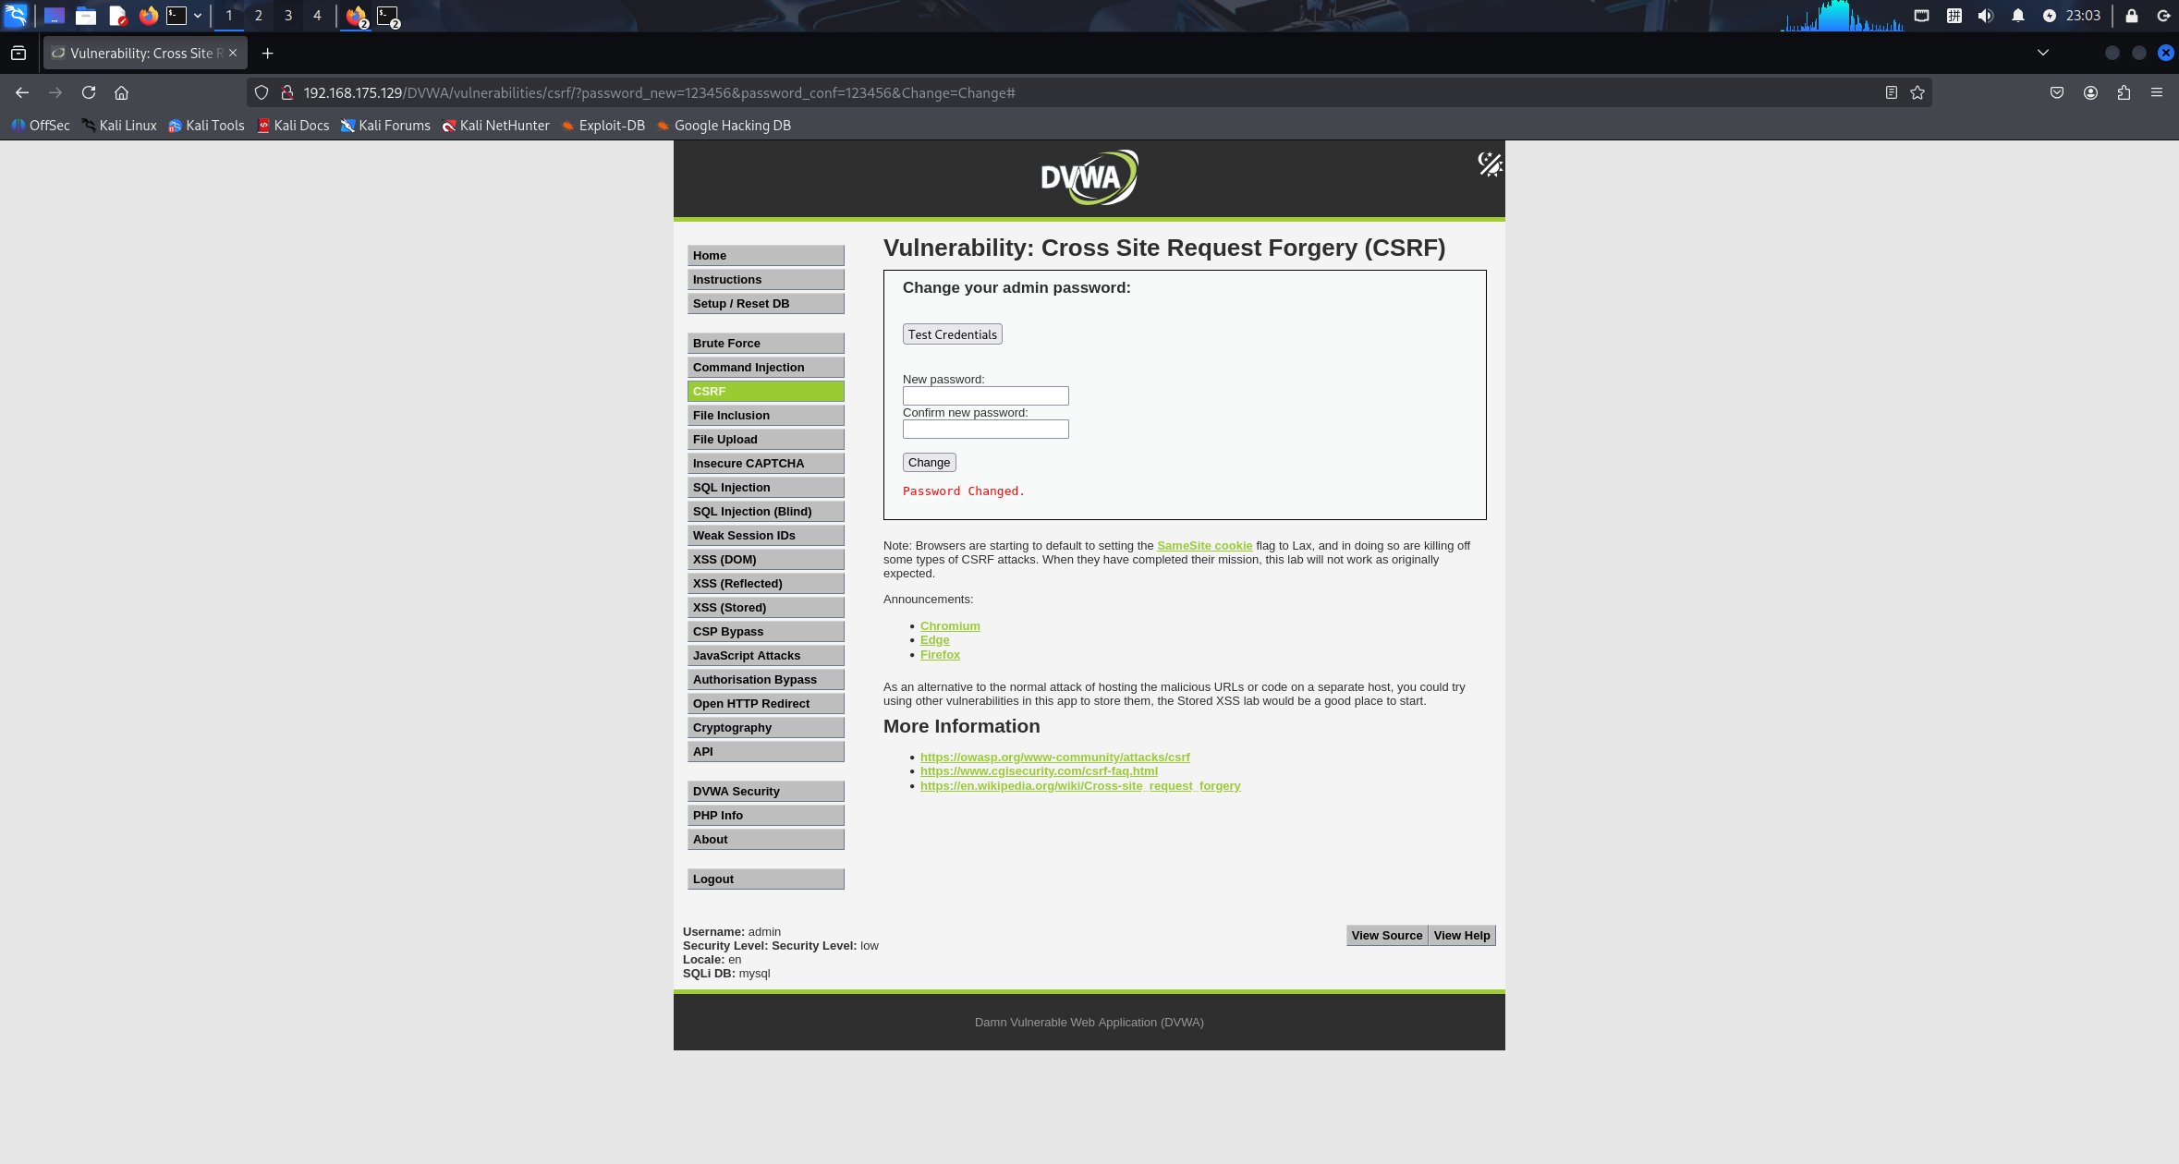
Task: Open reader view icon in address bar
Action: click(1891, 92)
